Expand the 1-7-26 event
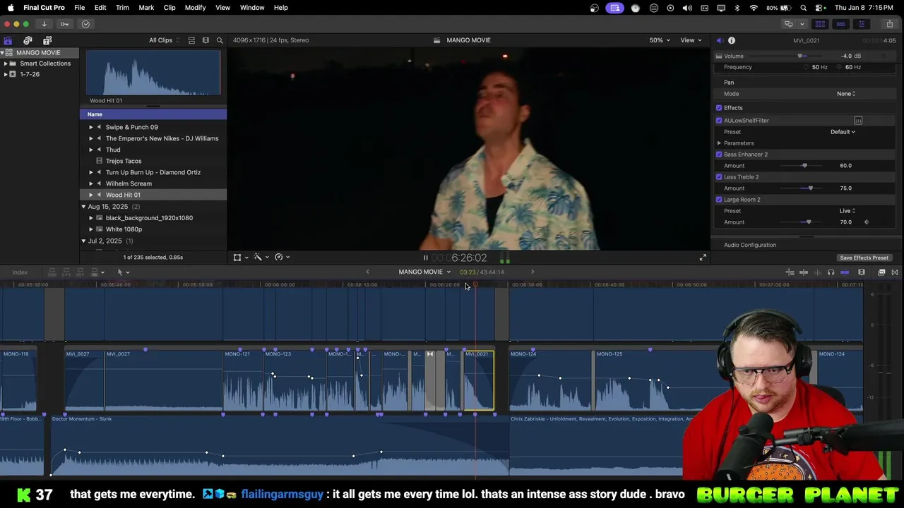904x508 pixels. (x=6, y=74)
